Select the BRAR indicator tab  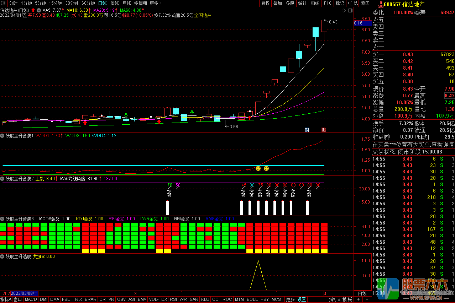(x=90, y=299)
